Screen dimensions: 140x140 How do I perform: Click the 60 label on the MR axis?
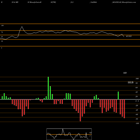point(137,88)
